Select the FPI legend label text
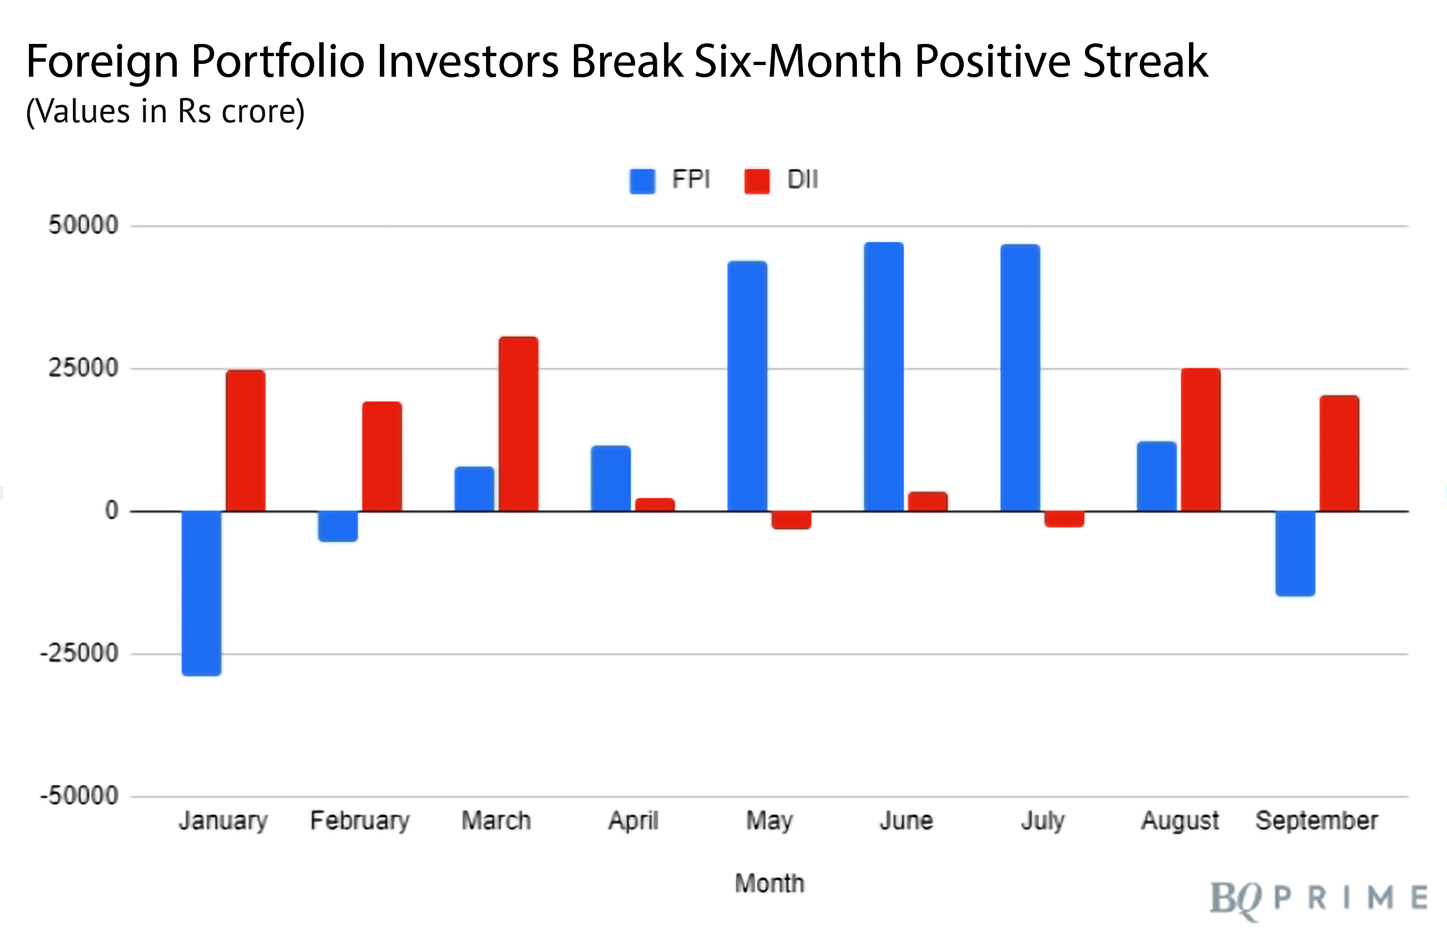Image resolution: width=1447 pixels, height=934 pixels. click(x=691, y=180)
